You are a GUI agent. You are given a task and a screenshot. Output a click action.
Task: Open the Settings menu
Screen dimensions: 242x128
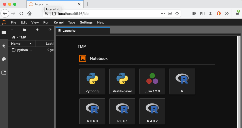pos(86,22)
